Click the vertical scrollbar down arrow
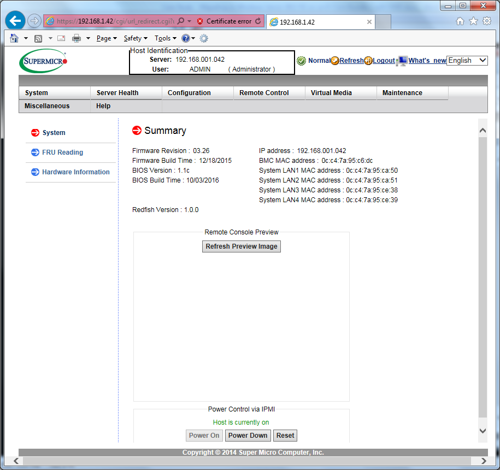The width and height of the screenshot is (500, 470). 483,431
